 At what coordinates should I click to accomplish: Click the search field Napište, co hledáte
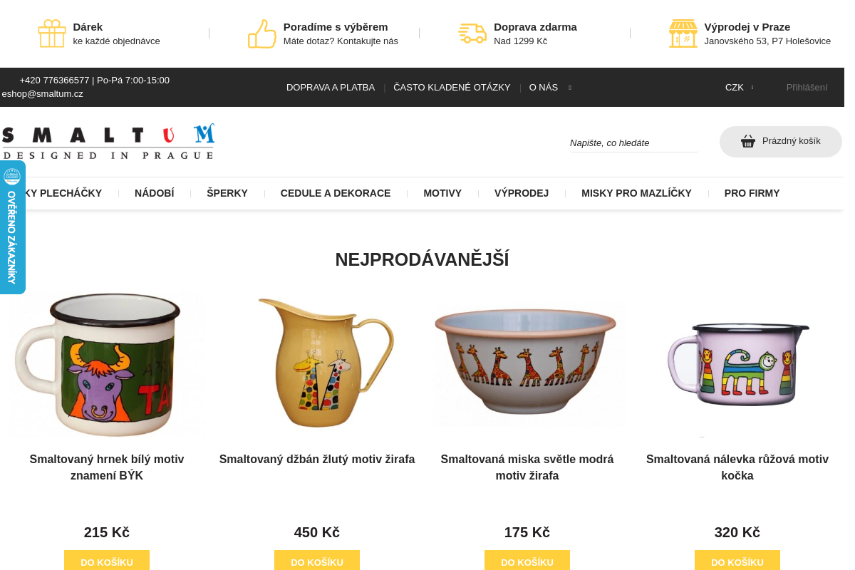click(x=634, y=142)
